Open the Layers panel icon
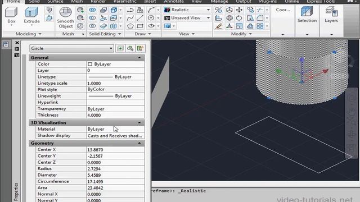 (x=331, y=12)
